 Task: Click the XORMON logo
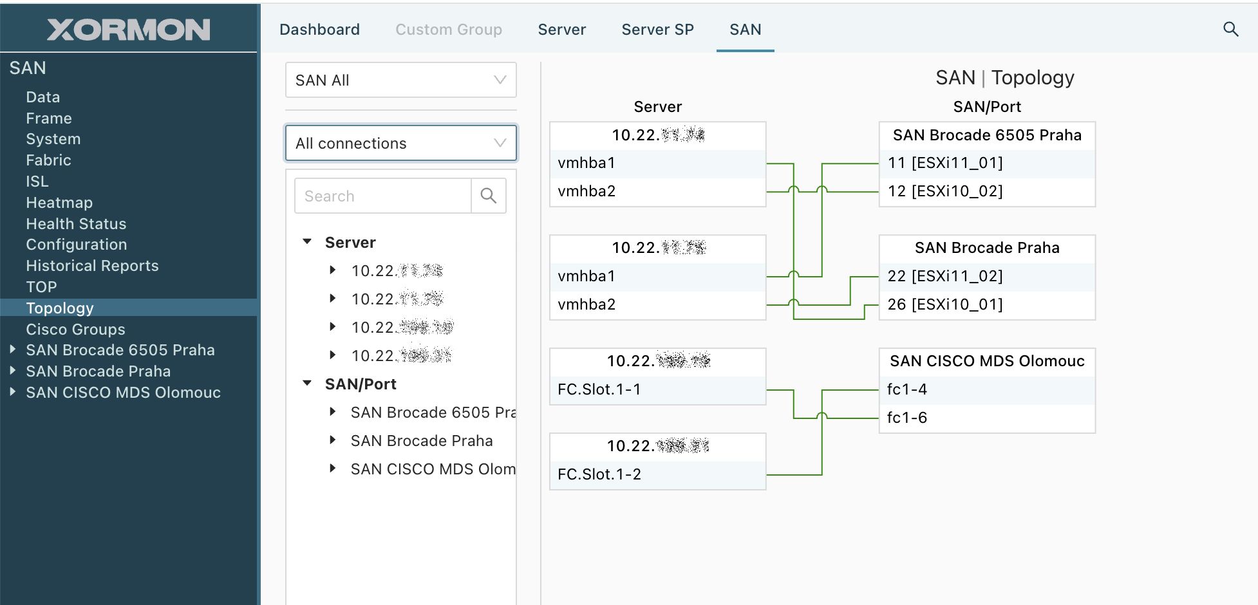129,30
